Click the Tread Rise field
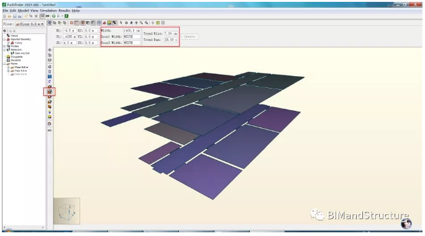The width and height of the screenshot is (425, 236). [x=171, y=33]
